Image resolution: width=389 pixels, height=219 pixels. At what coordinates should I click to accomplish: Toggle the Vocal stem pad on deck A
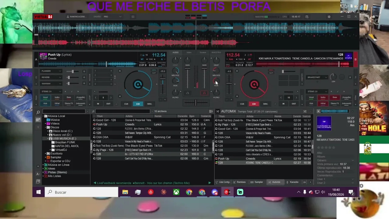[x=45, y=97]
